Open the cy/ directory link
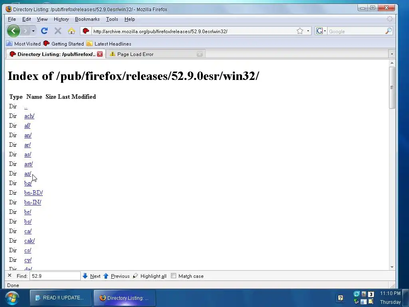Screen dimensions: 409x307 point(28,260)
